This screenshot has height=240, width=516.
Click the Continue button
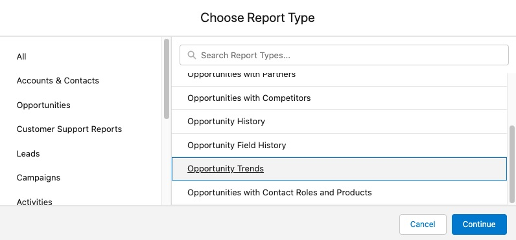[x=479, y=224]
